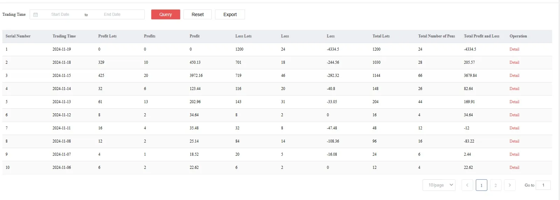The height and width of the screenshot is (200, 560).
Task: Export the trading data
Action: coord(230,15)
